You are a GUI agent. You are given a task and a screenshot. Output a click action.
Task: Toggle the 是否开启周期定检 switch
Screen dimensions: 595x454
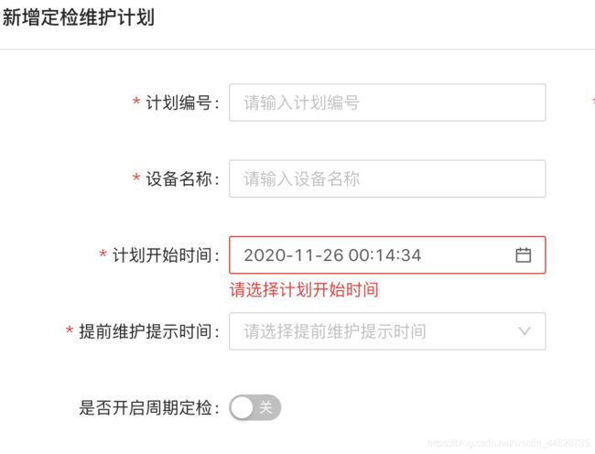pos(255,407)
